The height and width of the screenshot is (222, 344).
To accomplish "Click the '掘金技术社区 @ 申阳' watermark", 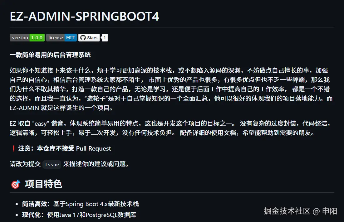I will (300, 211).
